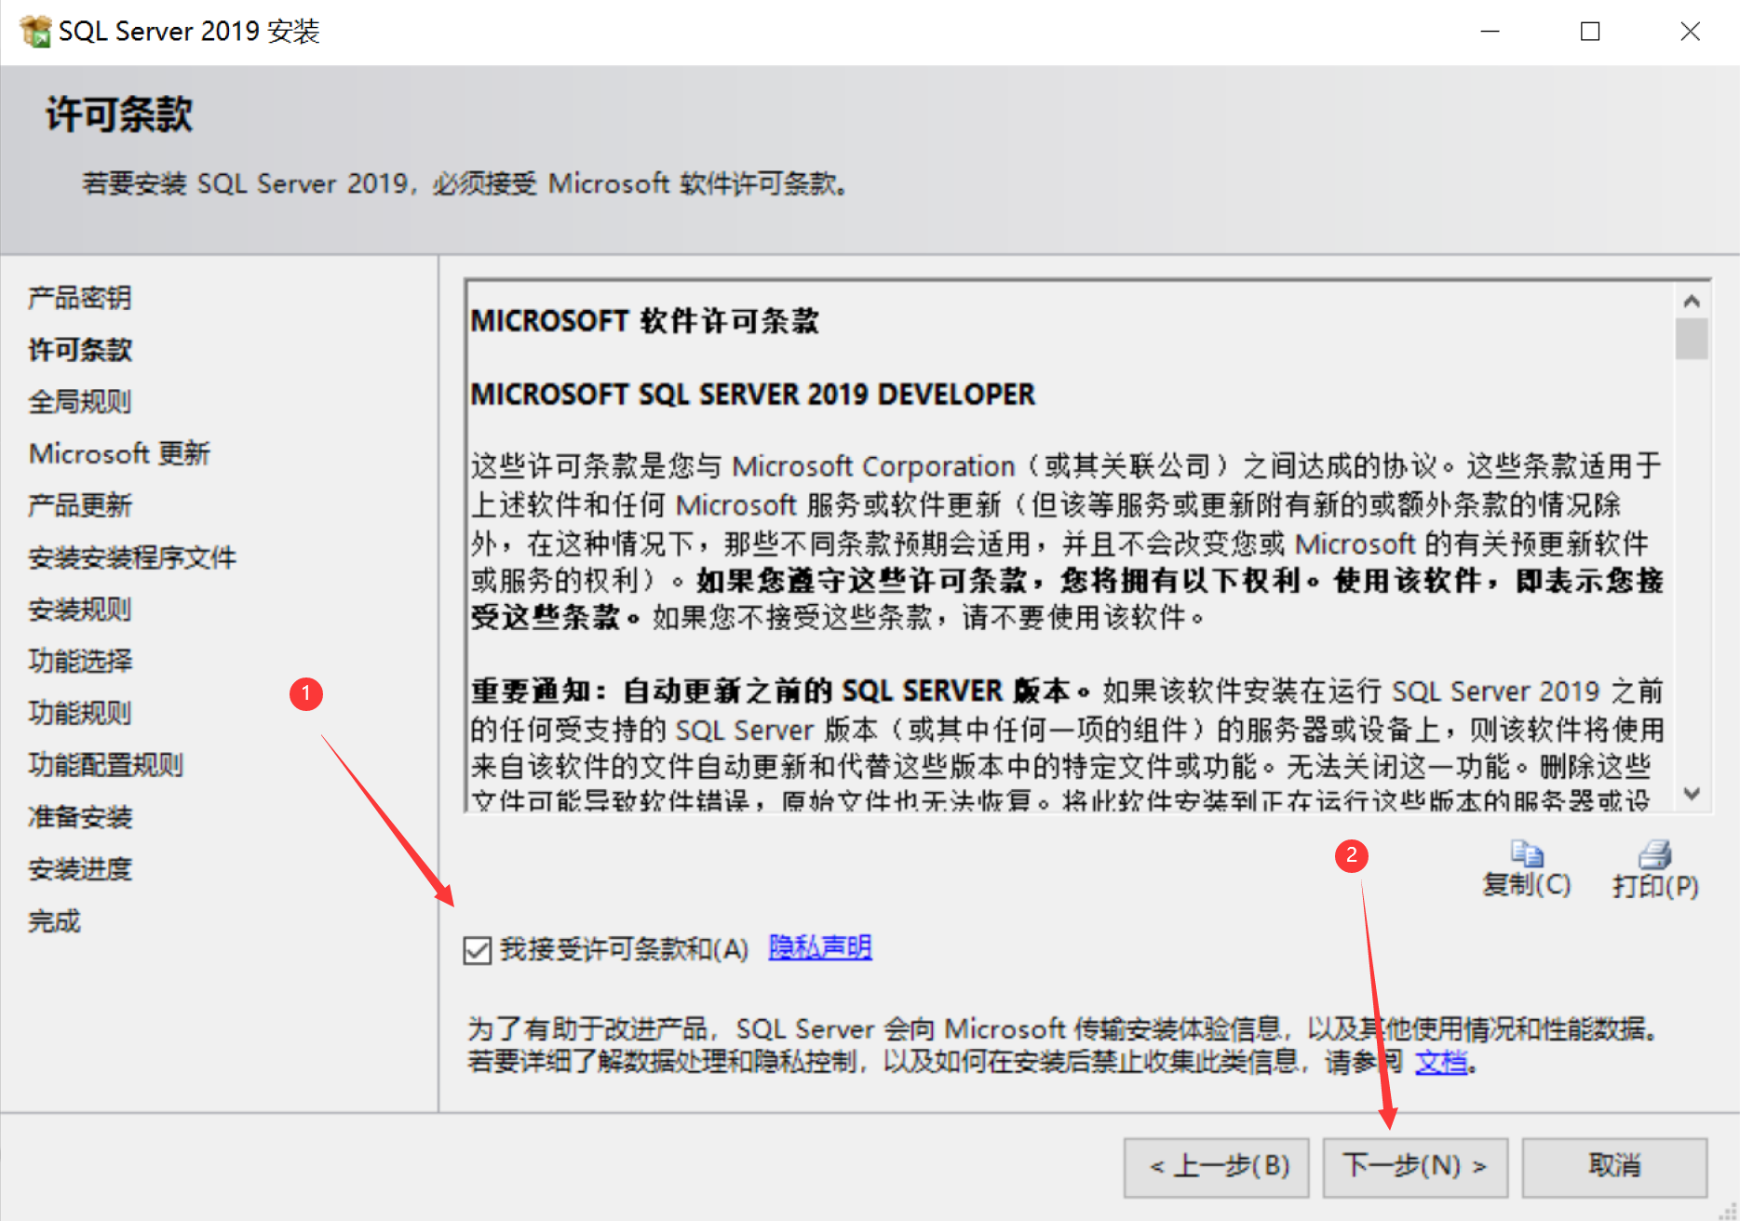Select 安装规则 step in sidebar
This screenshot has height=1221, width=1740.
80,610
